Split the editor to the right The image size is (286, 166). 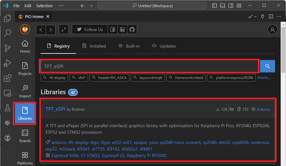click(271, 17)
